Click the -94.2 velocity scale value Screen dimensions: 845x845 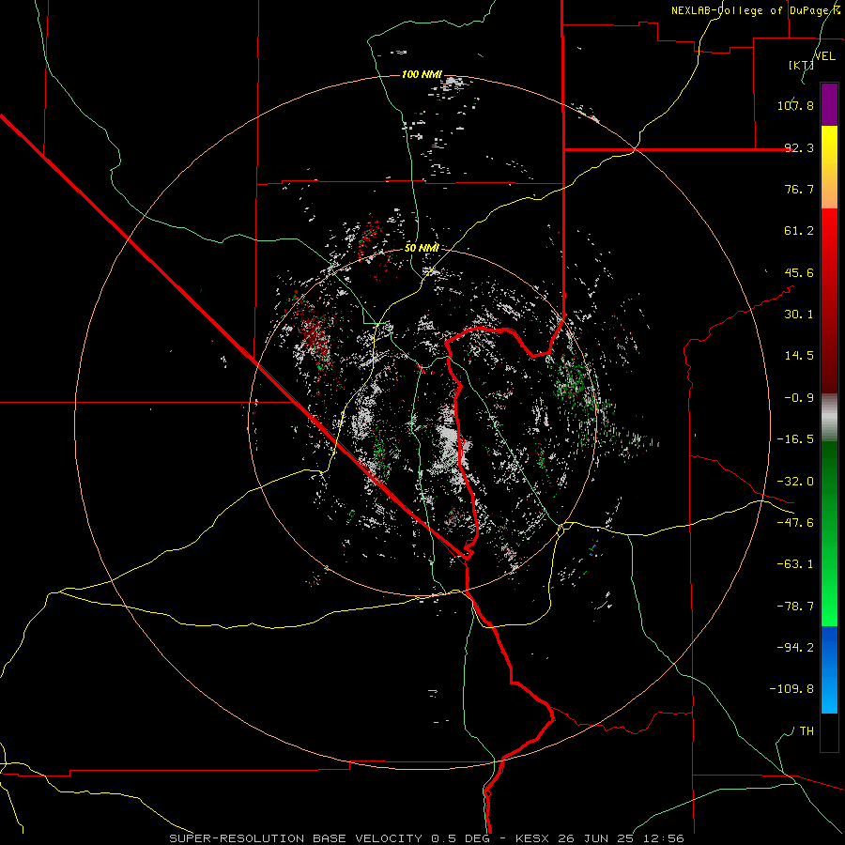point(795,648)
